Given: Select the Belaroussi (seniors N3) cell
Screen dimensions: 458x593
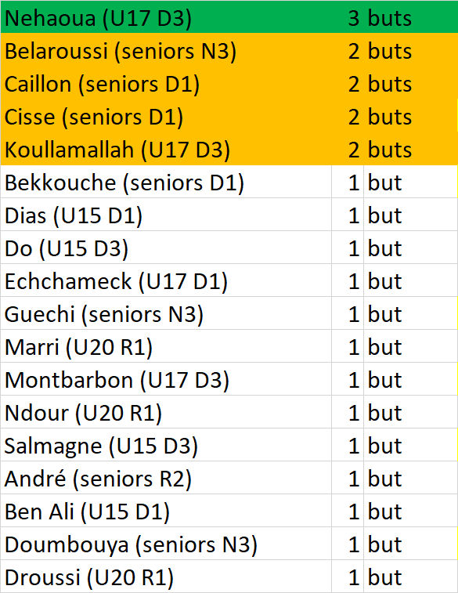Looking at the screenshot, I should point(166,50).
